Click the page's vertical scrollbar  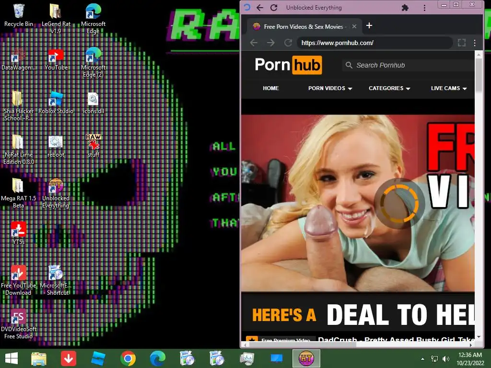click(479, 75)
